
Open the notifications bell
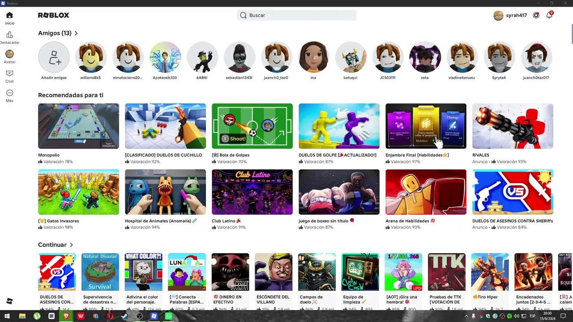(549, 15)
